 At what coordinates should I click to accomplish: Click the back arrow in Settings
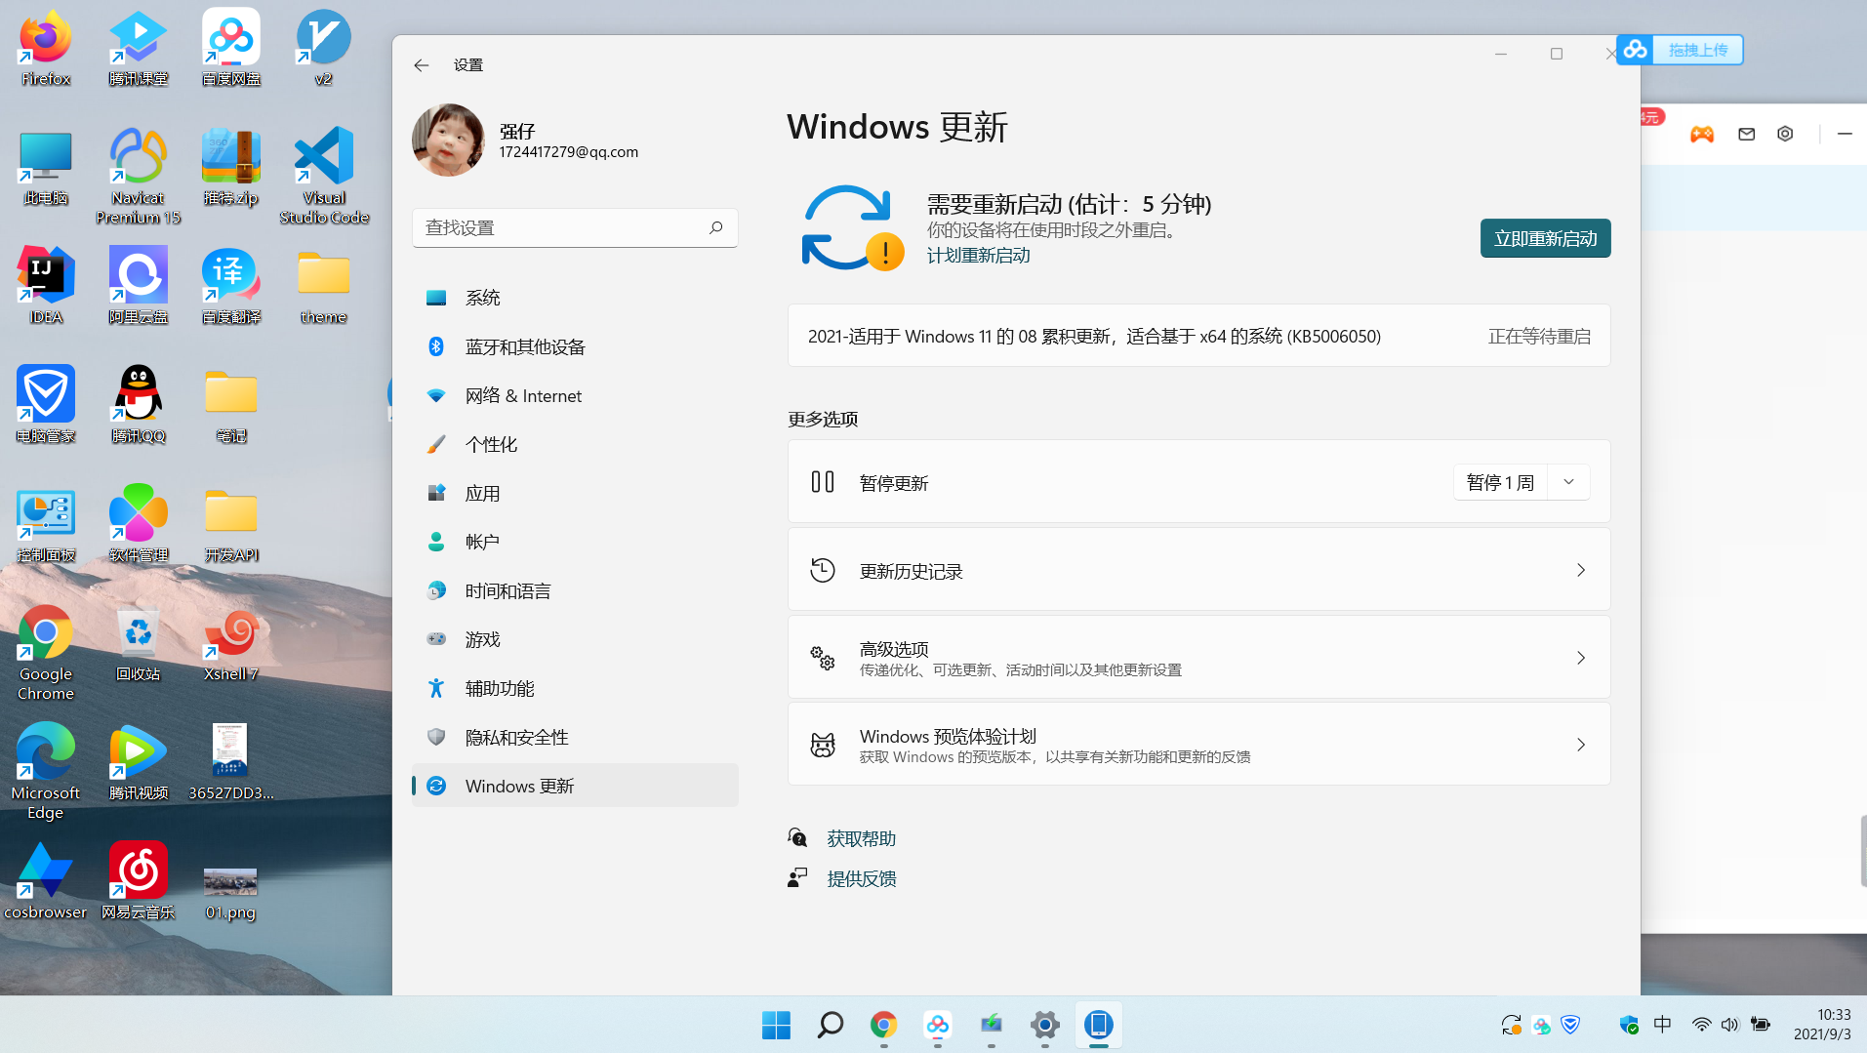(x=422, y=65)
